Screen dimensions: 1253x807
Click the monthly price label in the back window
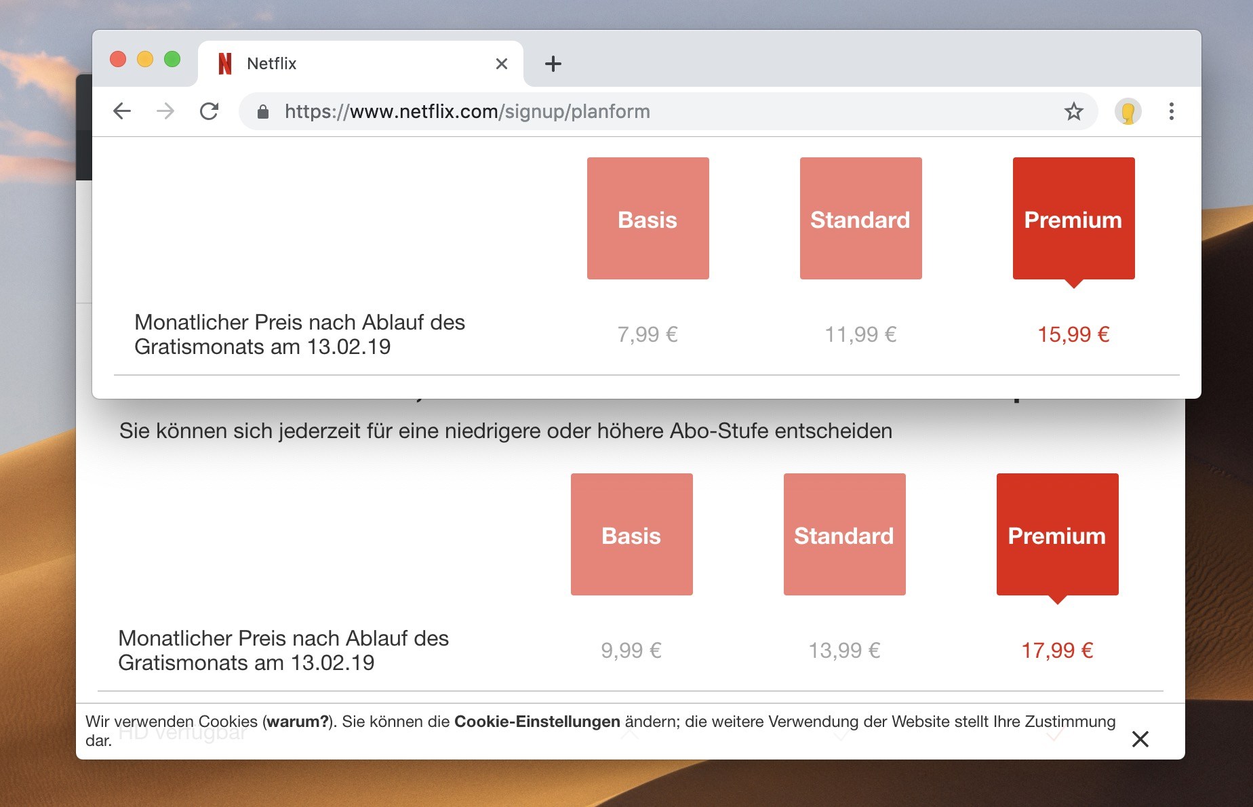tap(283, 650)
